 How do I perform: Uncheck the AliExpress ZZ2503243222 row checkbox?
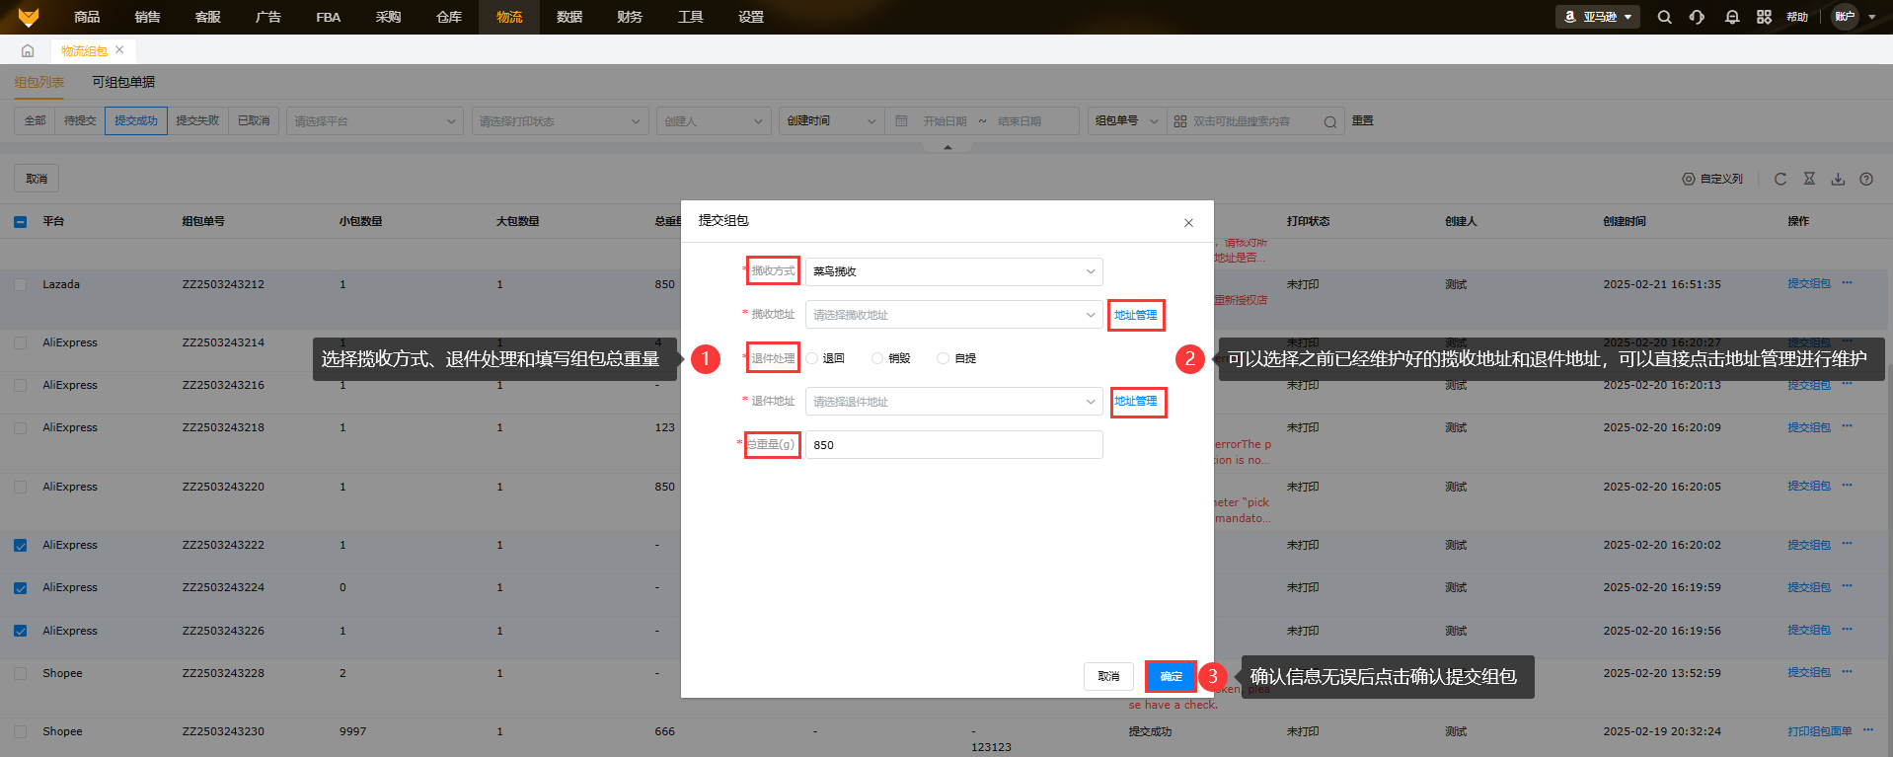pos(21,546)
